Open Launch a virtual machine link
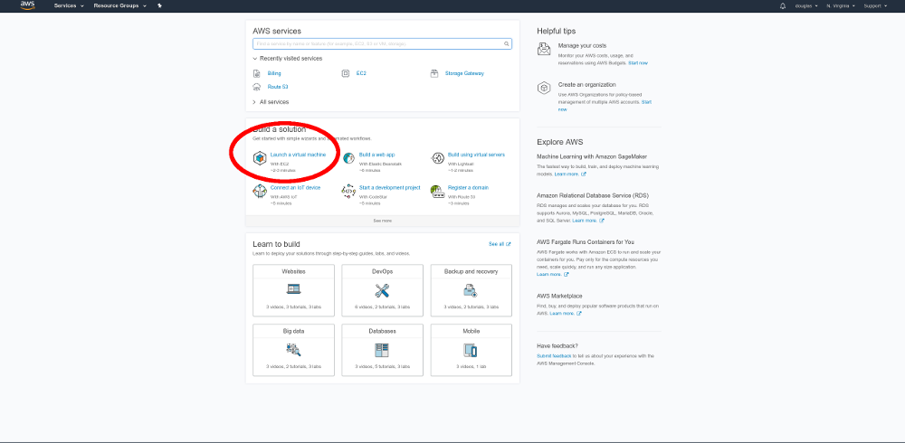905x443 pixels. coord(298,155)
